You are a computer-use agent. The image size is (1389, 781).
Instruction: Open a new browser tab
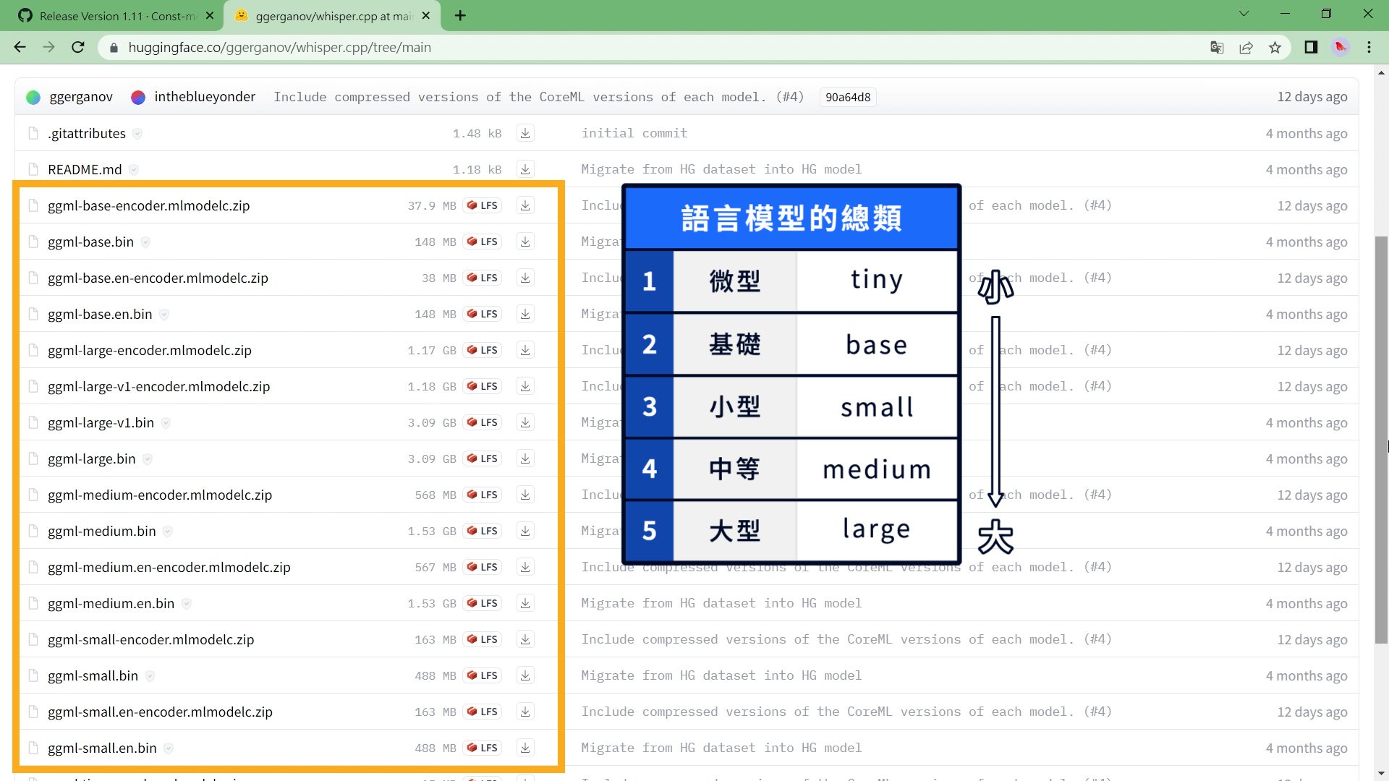[x=460, y=16]
